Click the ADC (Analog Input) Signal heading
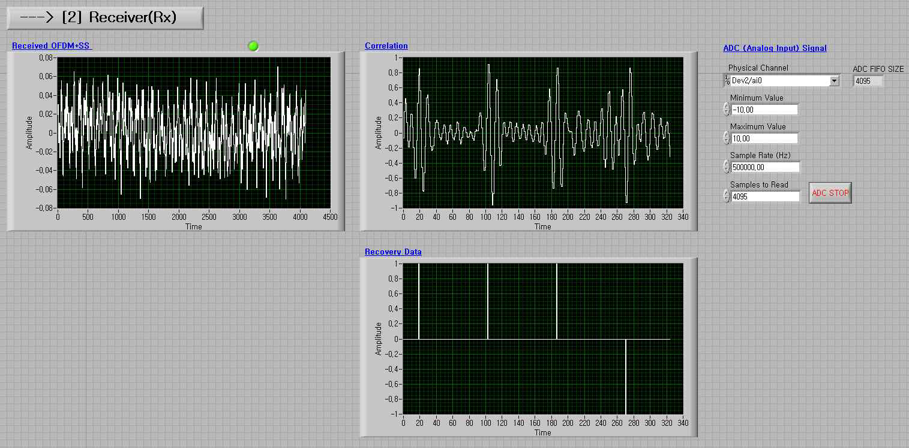 coord(775,48)
